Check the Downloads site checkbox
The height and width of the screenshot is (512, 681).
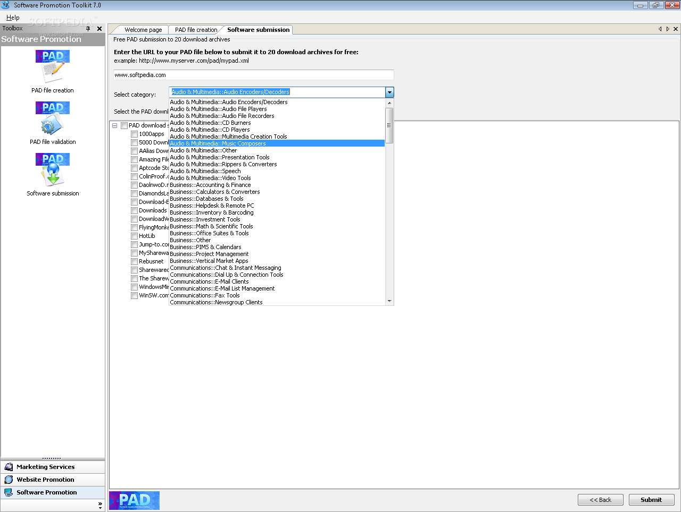point(134,211)
